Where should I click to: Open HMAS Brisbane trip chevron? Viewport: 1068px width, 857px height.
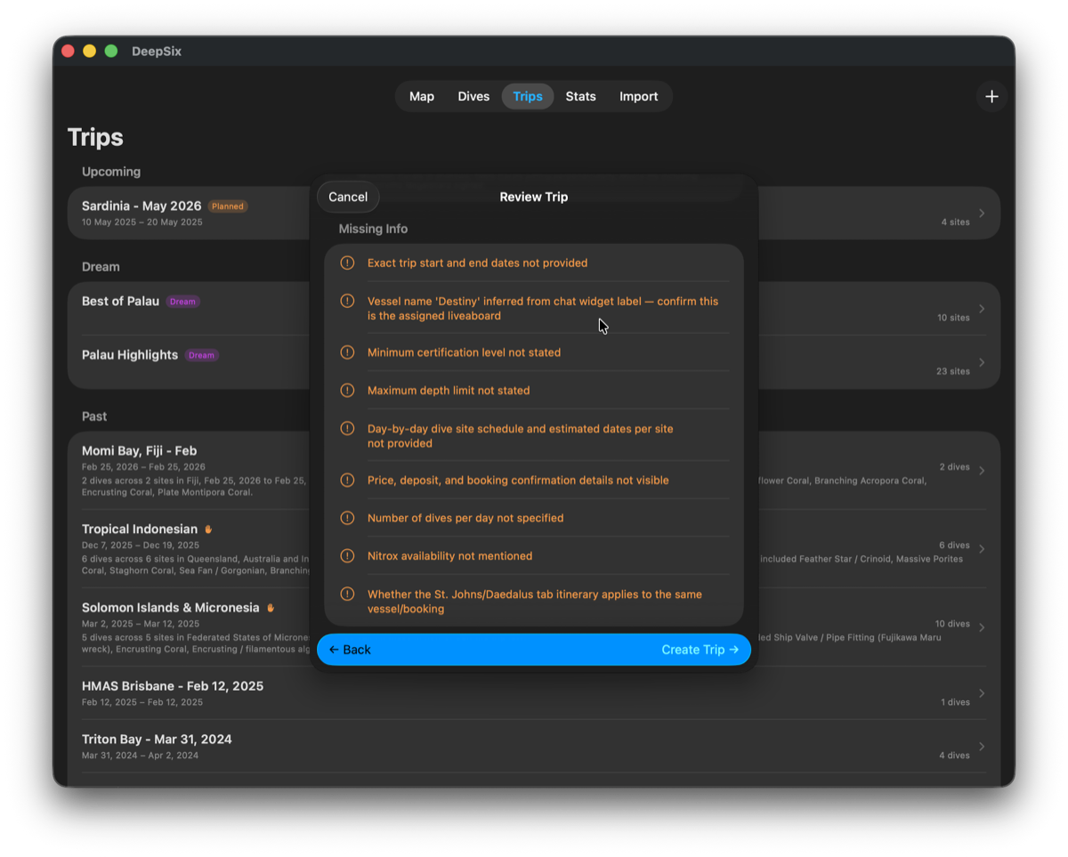click(982, 693)
